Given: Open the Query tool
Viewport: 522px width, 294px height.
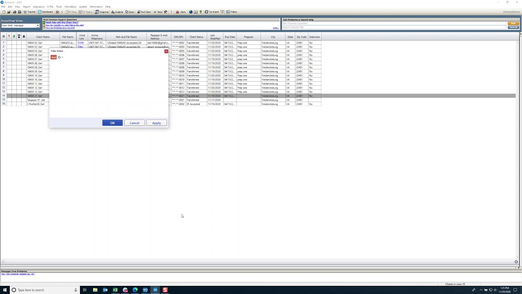Looking at the screenshot, I should pos(130,12).
